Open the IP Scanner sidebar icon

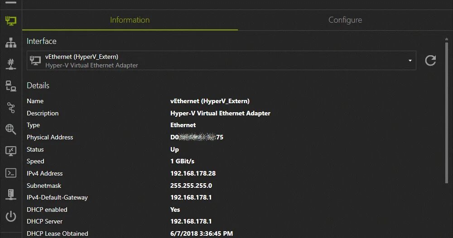click(x=11, y=43)
